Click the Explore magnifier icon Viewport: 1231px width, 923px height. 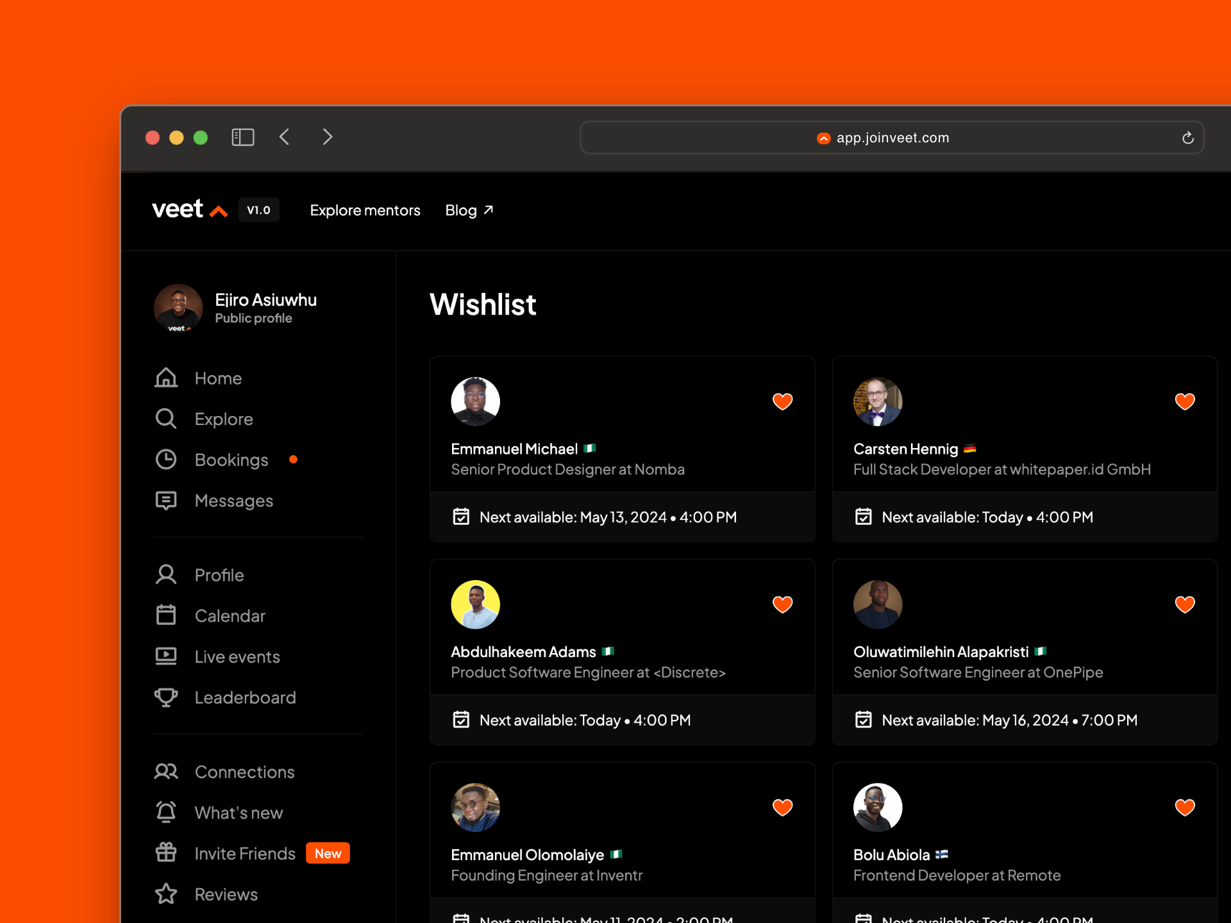[166, 419]
